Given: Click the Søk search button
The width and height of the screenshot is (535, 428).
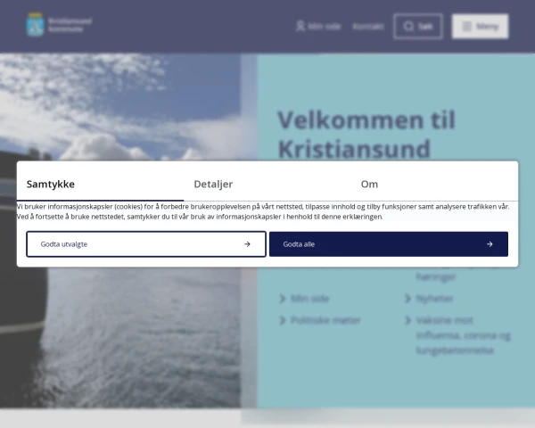Looking at the screenshot, I should [418, 26].
